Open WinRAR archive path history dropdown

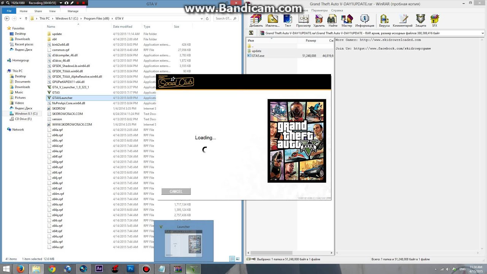482,33
